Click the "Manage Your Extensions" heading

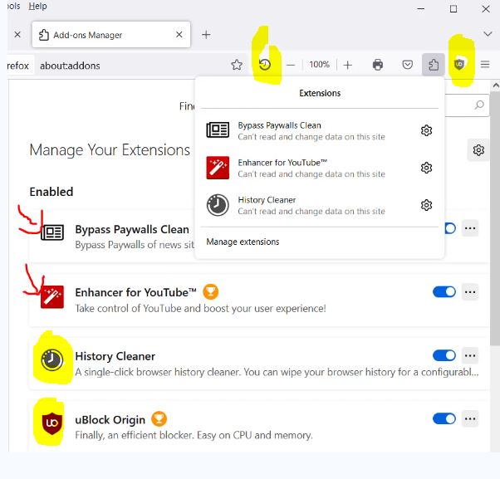coord(110,149)
